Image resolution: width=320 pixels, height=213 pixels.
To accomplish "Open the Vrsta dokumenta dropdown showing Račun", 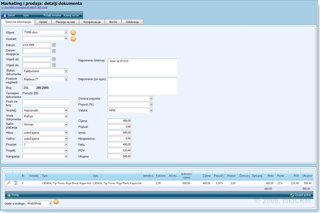I will click(x=66, y=116).
